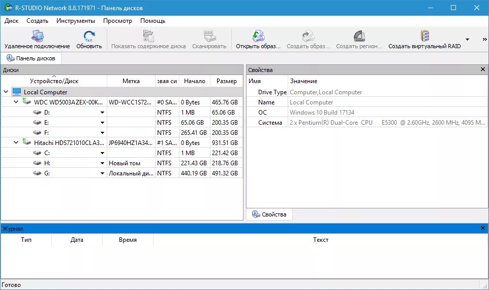
Task: Select the '465.76 GB' size cell
Action: pos(226,102)
